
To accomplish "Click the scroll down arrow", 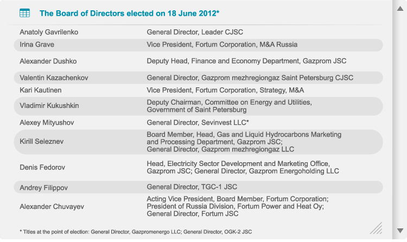I will 400,231.
